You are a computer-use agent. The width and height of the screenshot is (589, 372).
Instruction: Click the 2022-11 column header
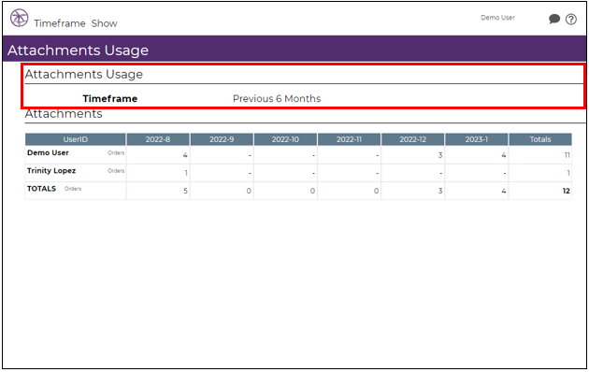point(349,139)
